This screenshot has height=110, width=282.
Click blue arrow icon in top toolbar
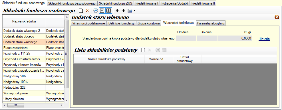pyautogui.click(x=96, y=11)
